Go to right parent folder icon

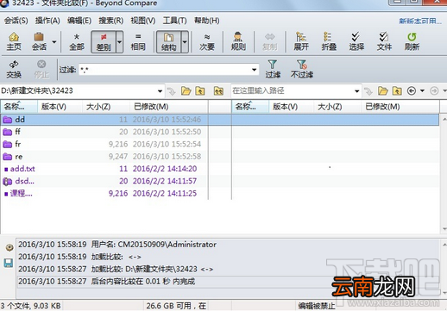point(397,91)
